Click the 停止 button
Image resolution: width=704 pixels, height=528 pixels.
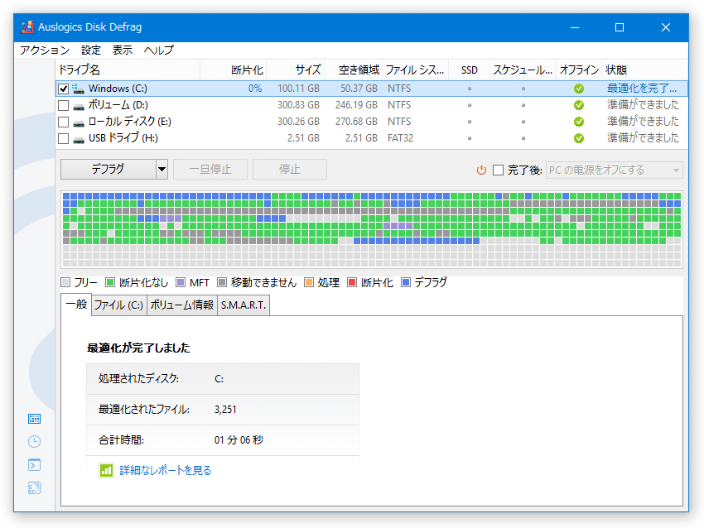[x=290, y=170]
